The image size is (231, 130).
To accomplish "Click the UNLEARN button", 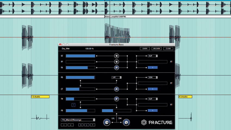I will [x=157, y=48].
